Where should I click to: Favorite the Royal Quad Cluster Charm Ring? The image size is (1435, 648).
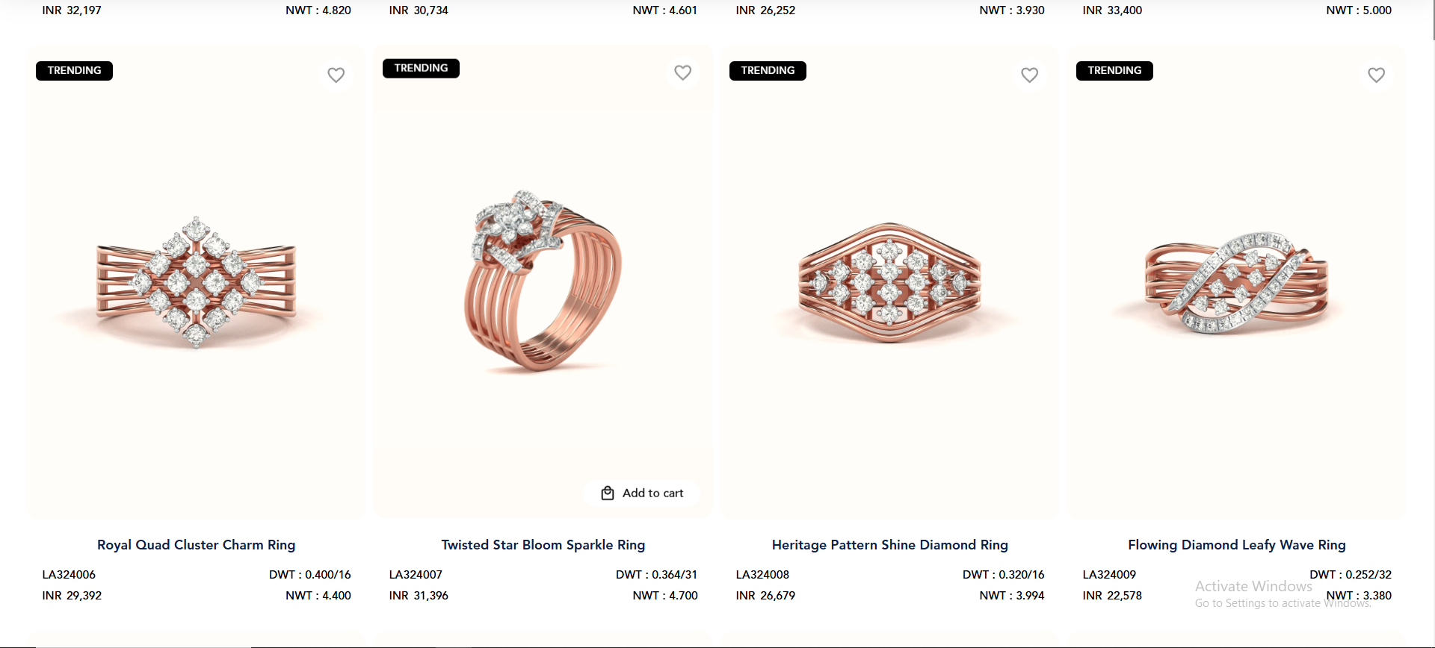336,75
